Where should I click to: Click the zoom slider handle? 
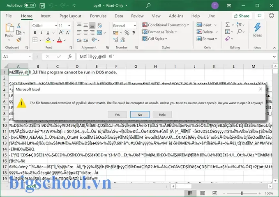click(x=242, y=193)
